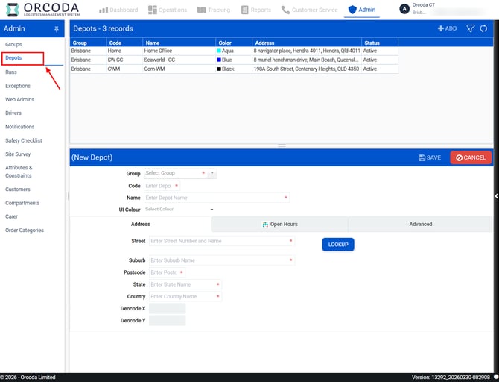This screenshot has width=499, height=382.
Task: Click the filter funnel icon in Depots header
Action: (471, 28)
